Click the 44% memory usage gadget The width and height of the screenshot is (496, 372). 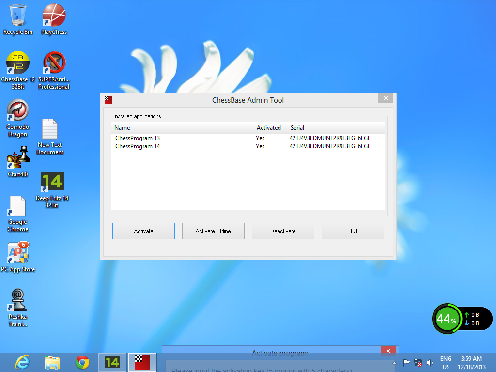446,319
